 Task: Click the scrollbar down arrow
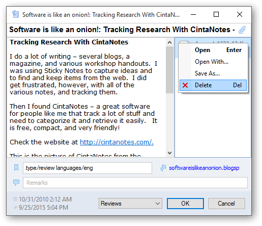[x=169, y=153]
